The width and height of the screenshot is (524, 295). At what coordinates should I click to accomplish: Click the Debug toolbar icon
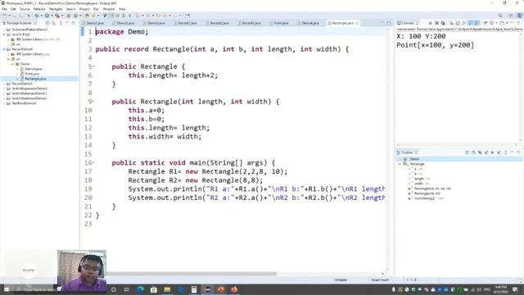37,16
